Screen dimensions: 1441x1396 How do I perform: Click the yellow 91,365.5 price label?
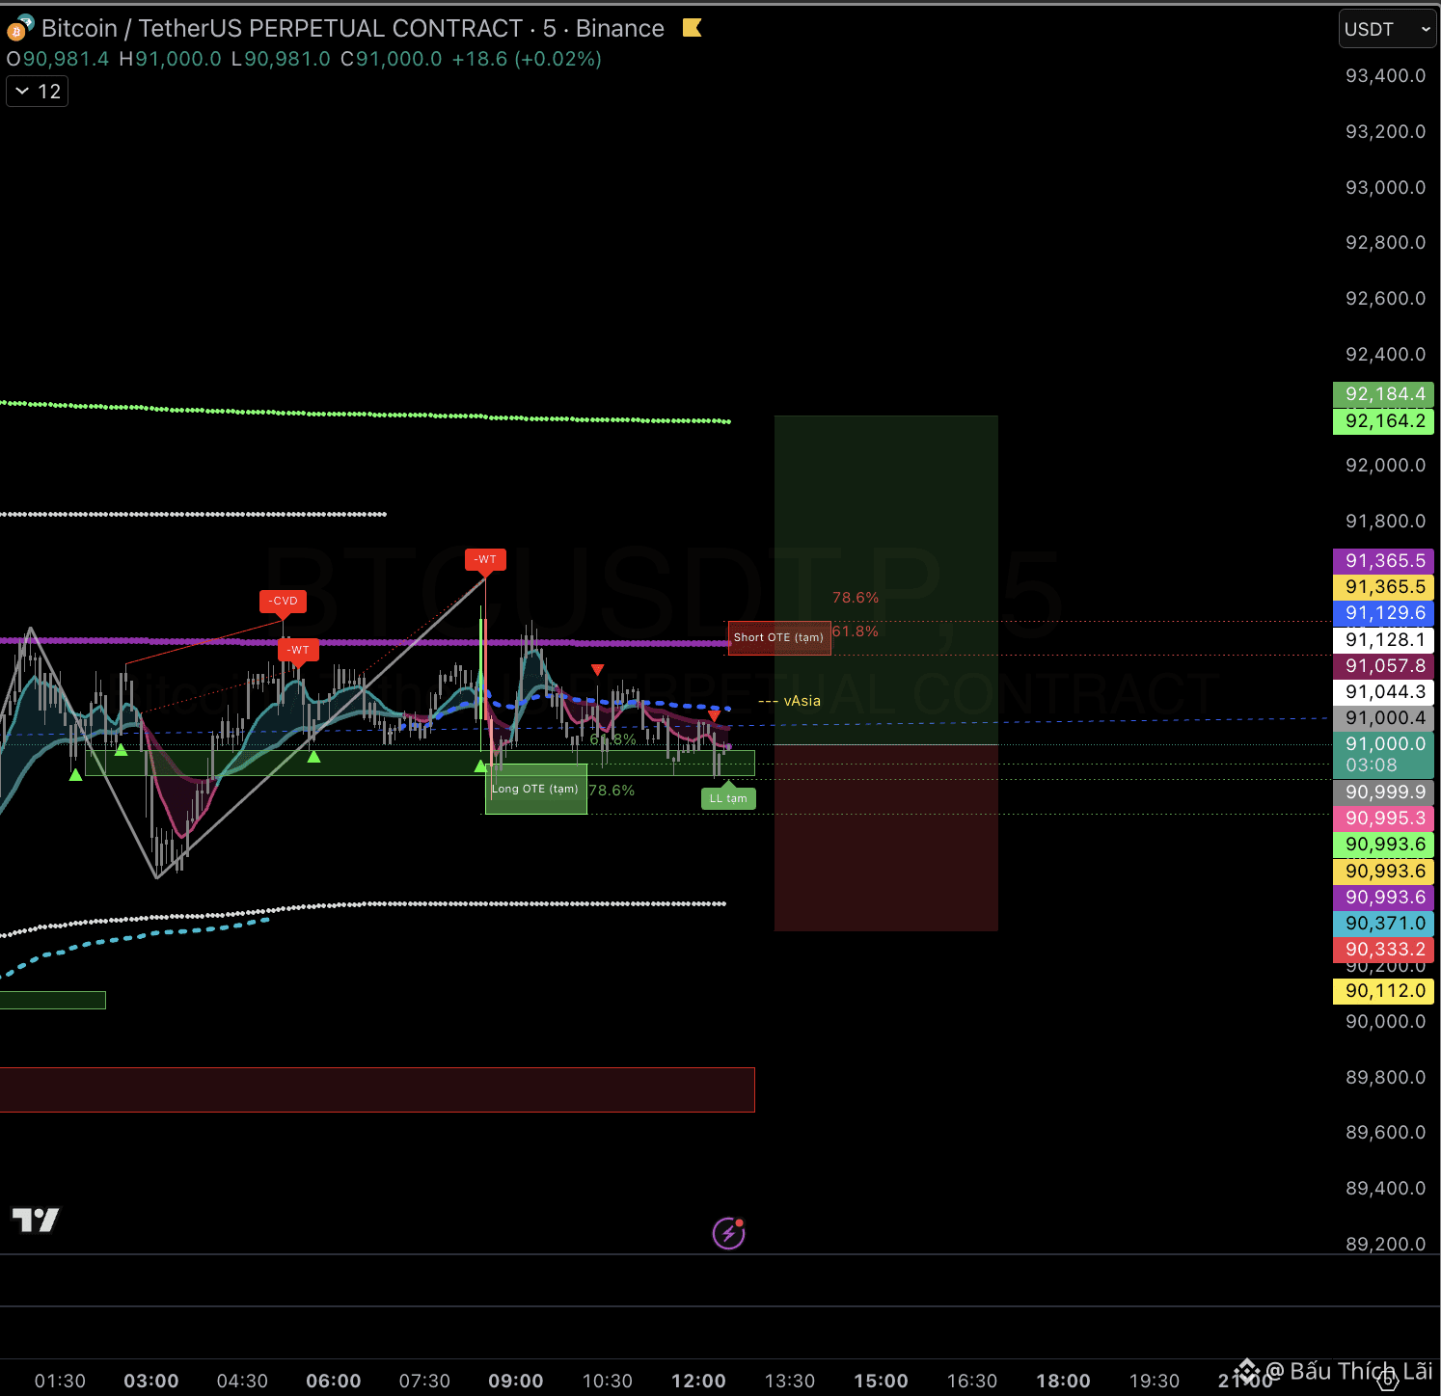(1384, 587)
